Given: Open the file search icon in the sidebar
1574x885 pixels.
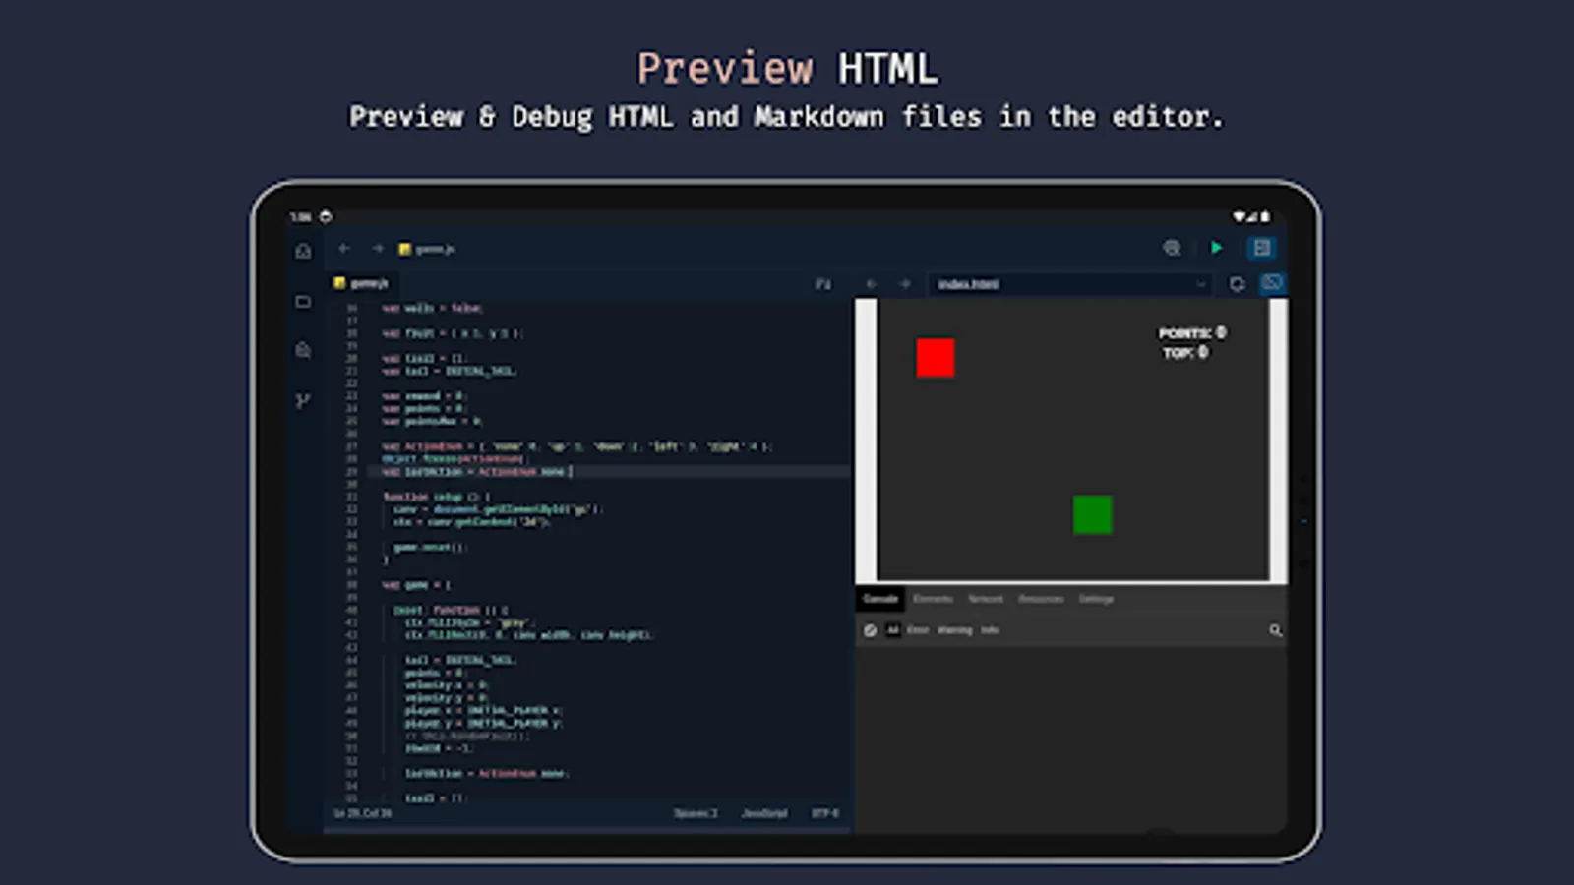Looking at the screenshot, I should tap(302, 350).
